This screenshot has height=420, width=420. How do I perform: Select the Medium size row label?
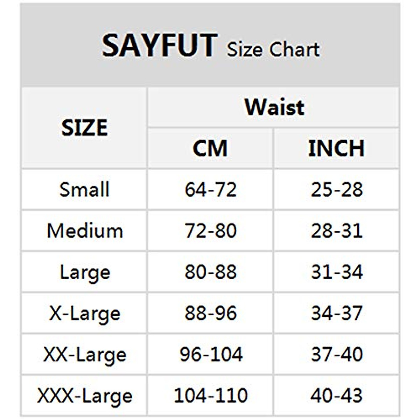click(x=85, y=231)
